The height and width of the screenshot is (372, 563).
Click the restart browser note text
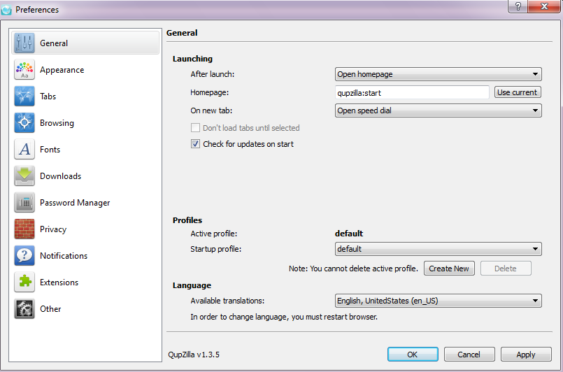coord(284,317)
